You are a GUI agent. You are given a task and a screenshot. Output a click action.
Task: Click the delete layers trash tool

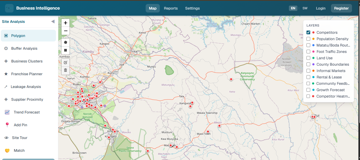pos(66,70)
